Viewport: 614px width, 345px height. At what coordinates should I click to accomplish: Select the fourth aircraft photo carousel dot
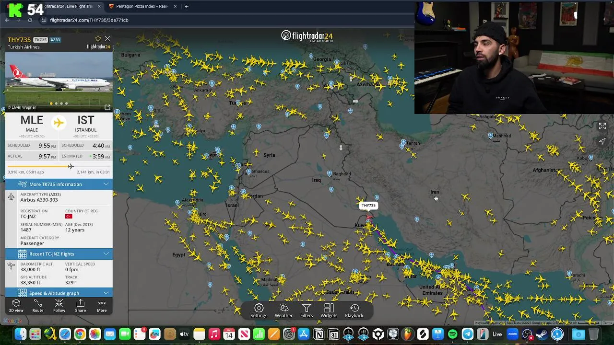point(67,103)
